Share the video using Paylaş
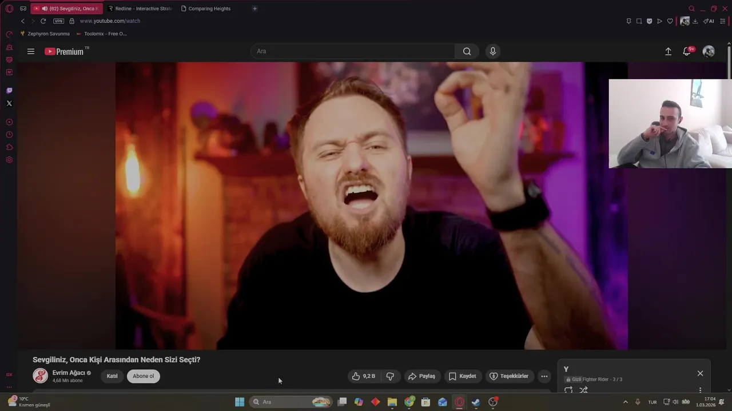Viewport: 732px width, 411px height. coord(421,376)
